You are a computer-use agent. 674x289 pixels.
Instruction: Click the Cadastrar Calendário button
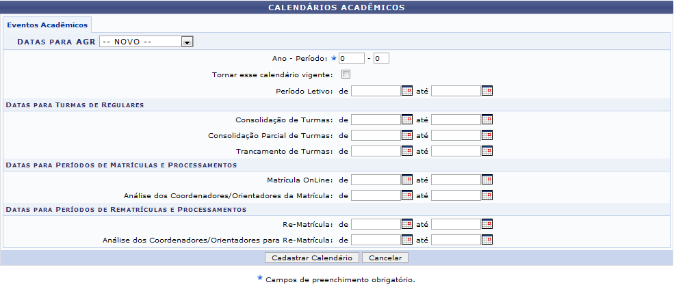click(312, 258)
